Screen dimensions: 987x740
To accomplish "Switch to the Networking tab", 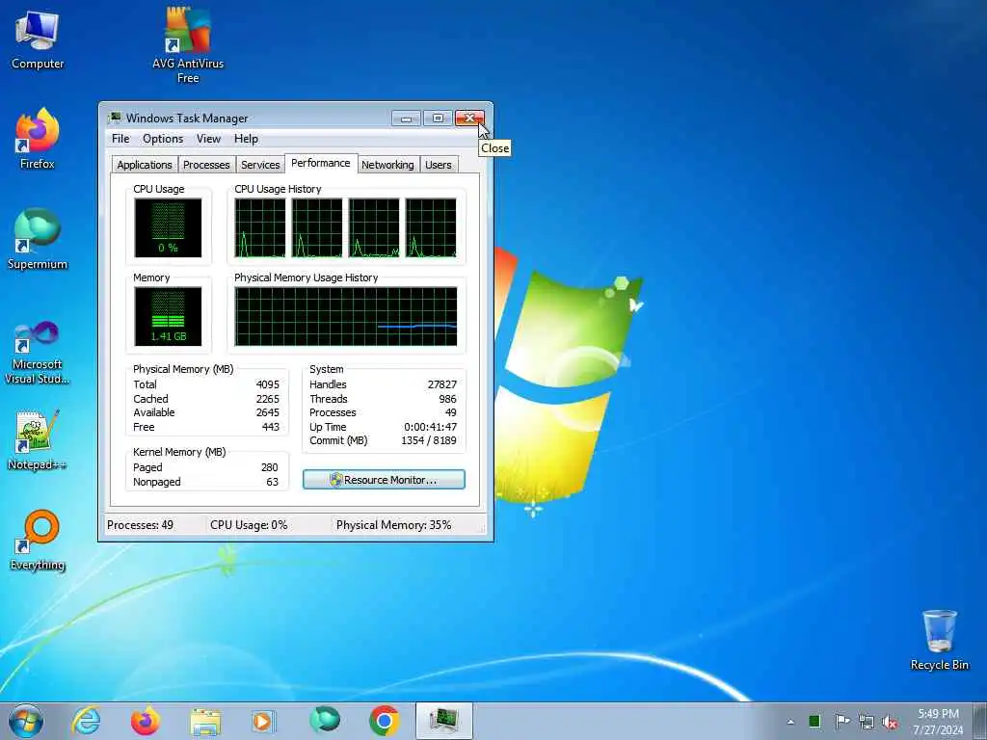I will pos(387,165).
